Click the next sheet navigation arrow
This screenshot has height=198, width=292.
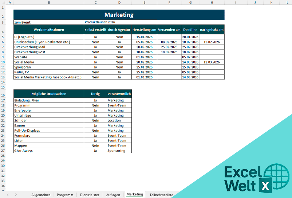[16, 195]
